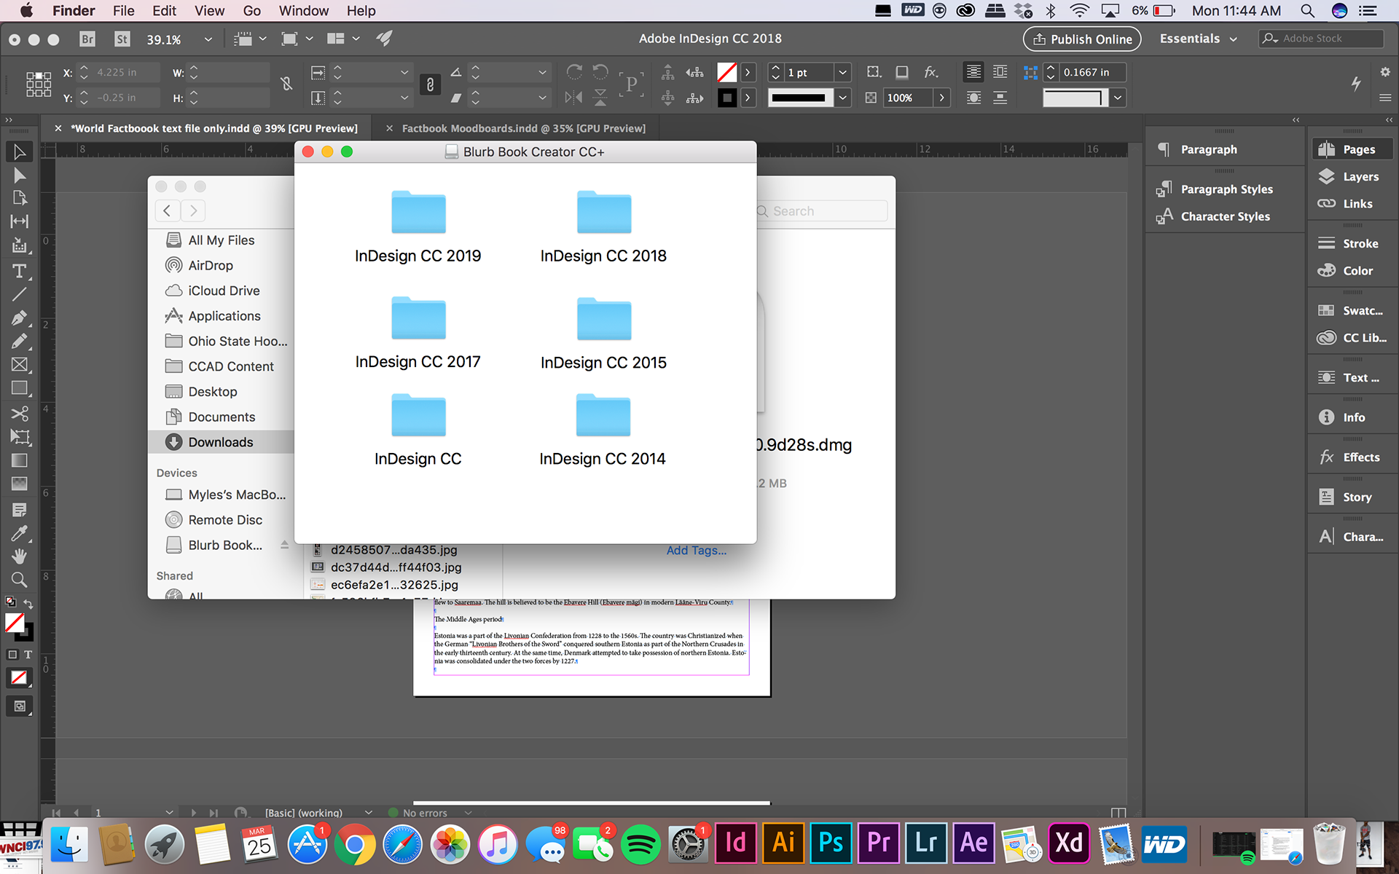Image resolution: width=1399 pixels, height=874 pixels.
Task: Open the InDesign CC 2018 folder
Action: coord(603,227)
